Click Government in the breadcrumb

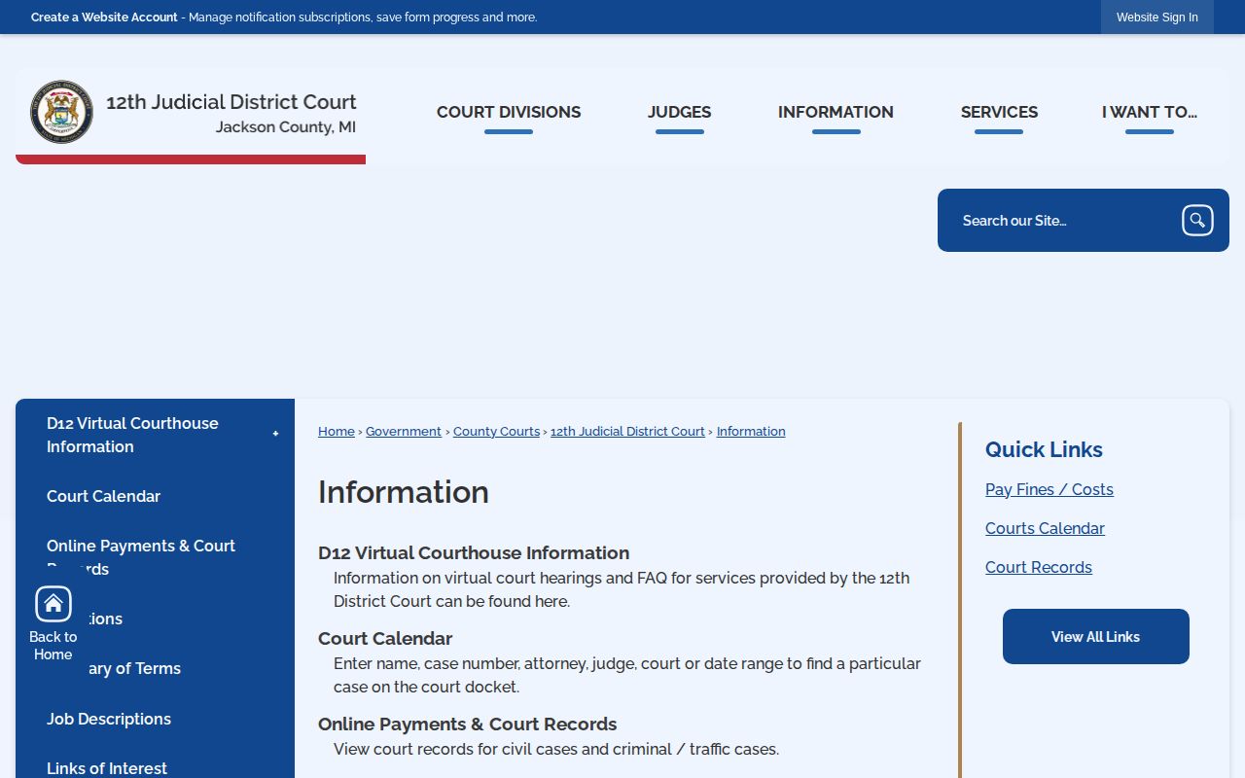[404, 432]
